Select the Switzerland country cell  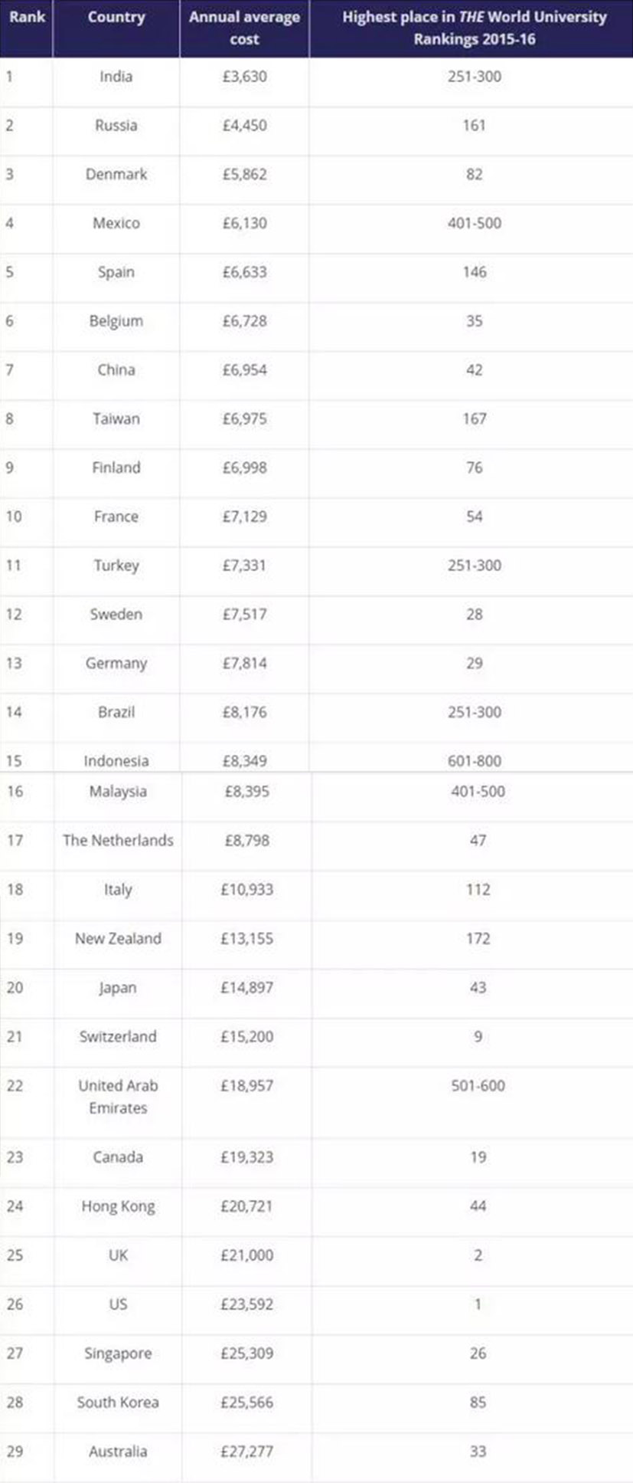pos(118,1037)
